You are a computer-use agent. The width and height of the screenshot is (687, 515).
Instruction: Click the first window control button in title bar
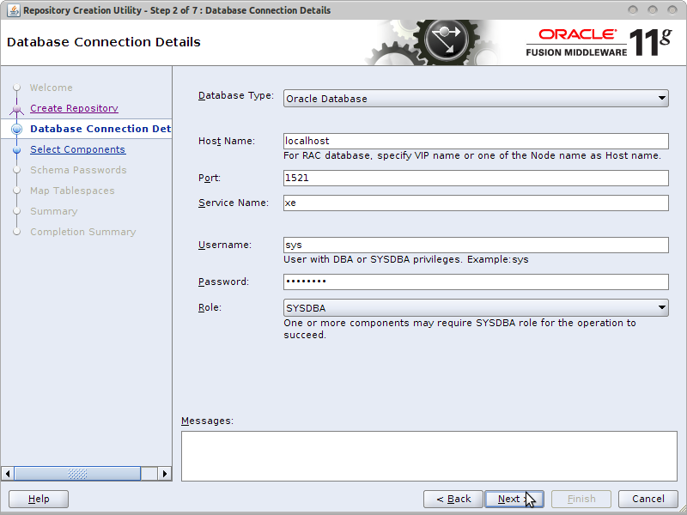click(633, 9)
